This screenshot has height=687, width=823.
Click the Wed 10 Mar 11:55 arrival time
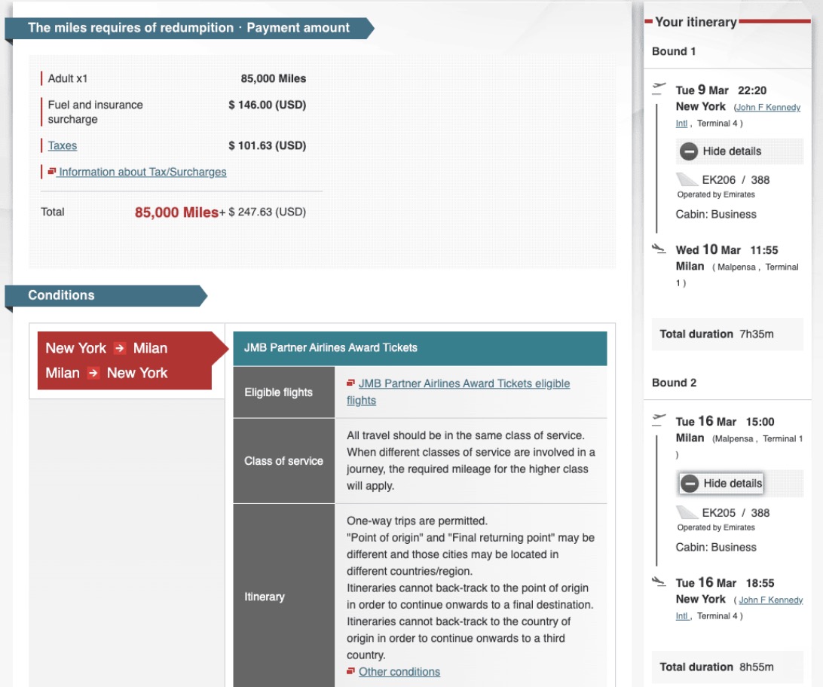pos(727,249)
